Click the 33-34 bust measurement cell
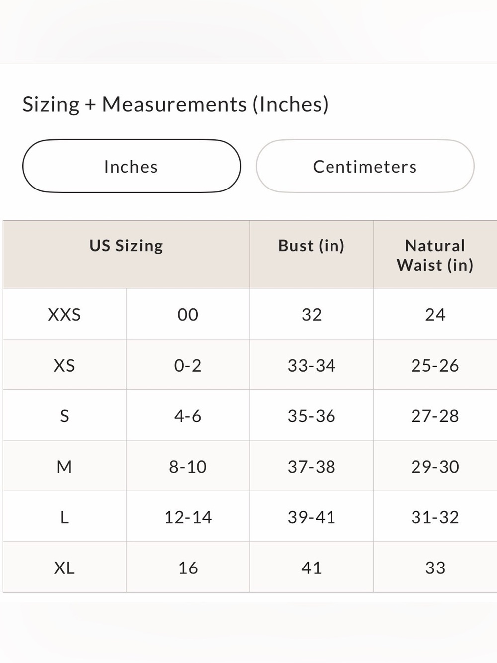497x663 pixels. [312, 365]
